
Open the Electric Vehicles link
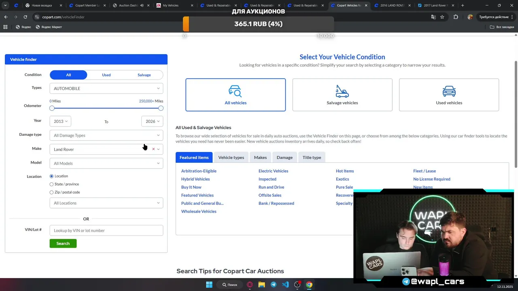click(x=273, y=171)
